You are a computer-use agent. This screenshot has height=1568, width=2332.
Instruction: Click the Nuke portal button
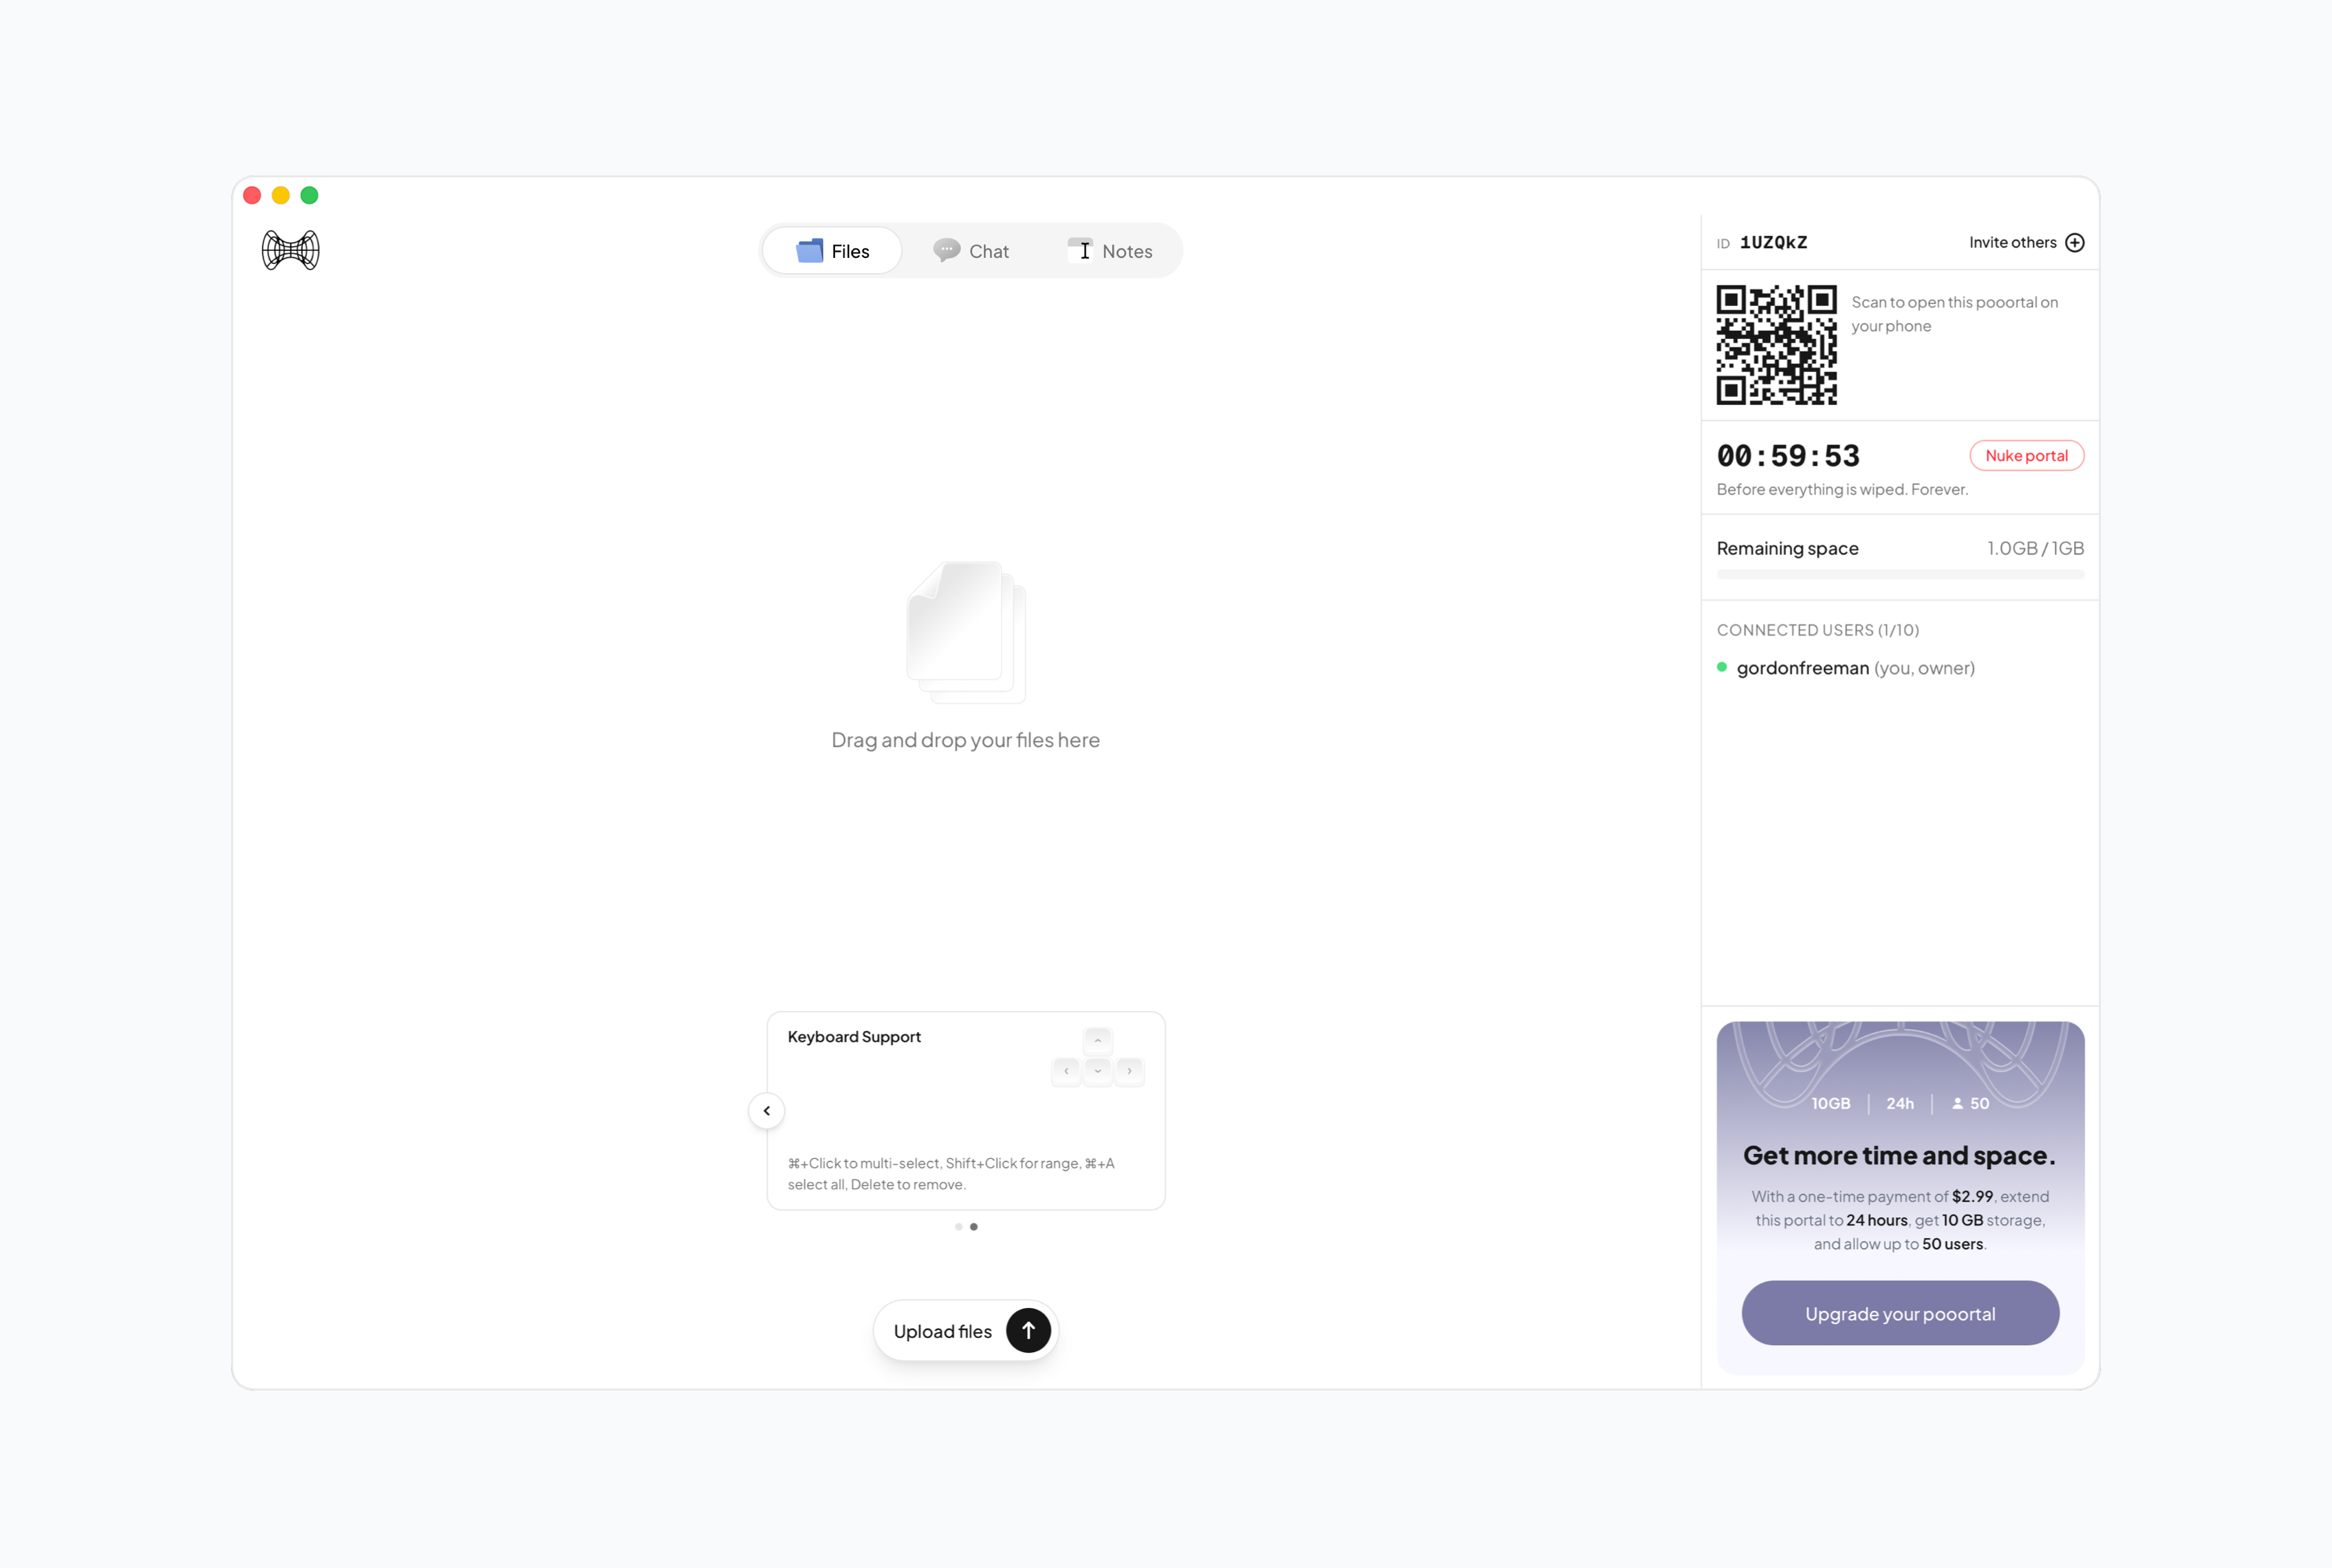click(x=2026, y=455)
